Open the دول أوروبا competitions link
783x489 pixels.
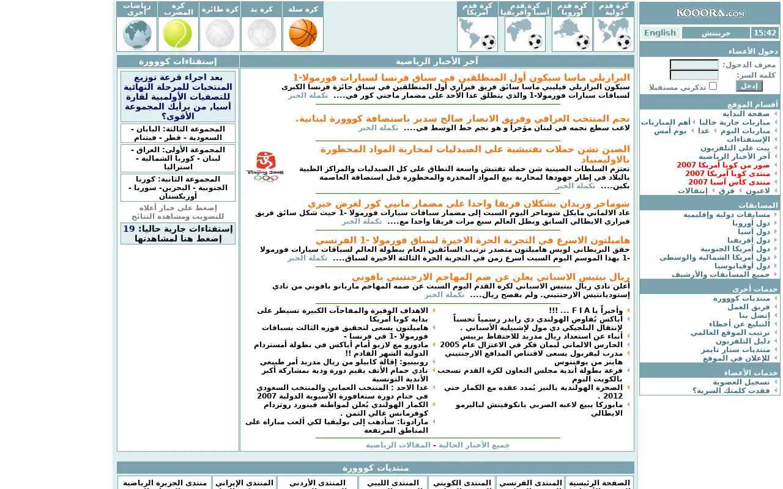tap(751, 223)
